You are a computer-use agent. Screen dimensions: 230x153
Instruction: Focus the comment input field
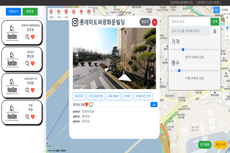point(123,105)
